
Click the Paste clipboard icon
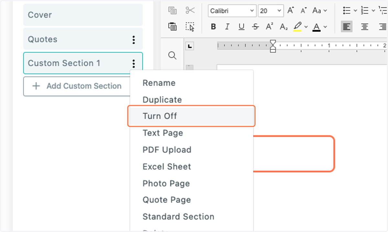(x=173, y=27)
